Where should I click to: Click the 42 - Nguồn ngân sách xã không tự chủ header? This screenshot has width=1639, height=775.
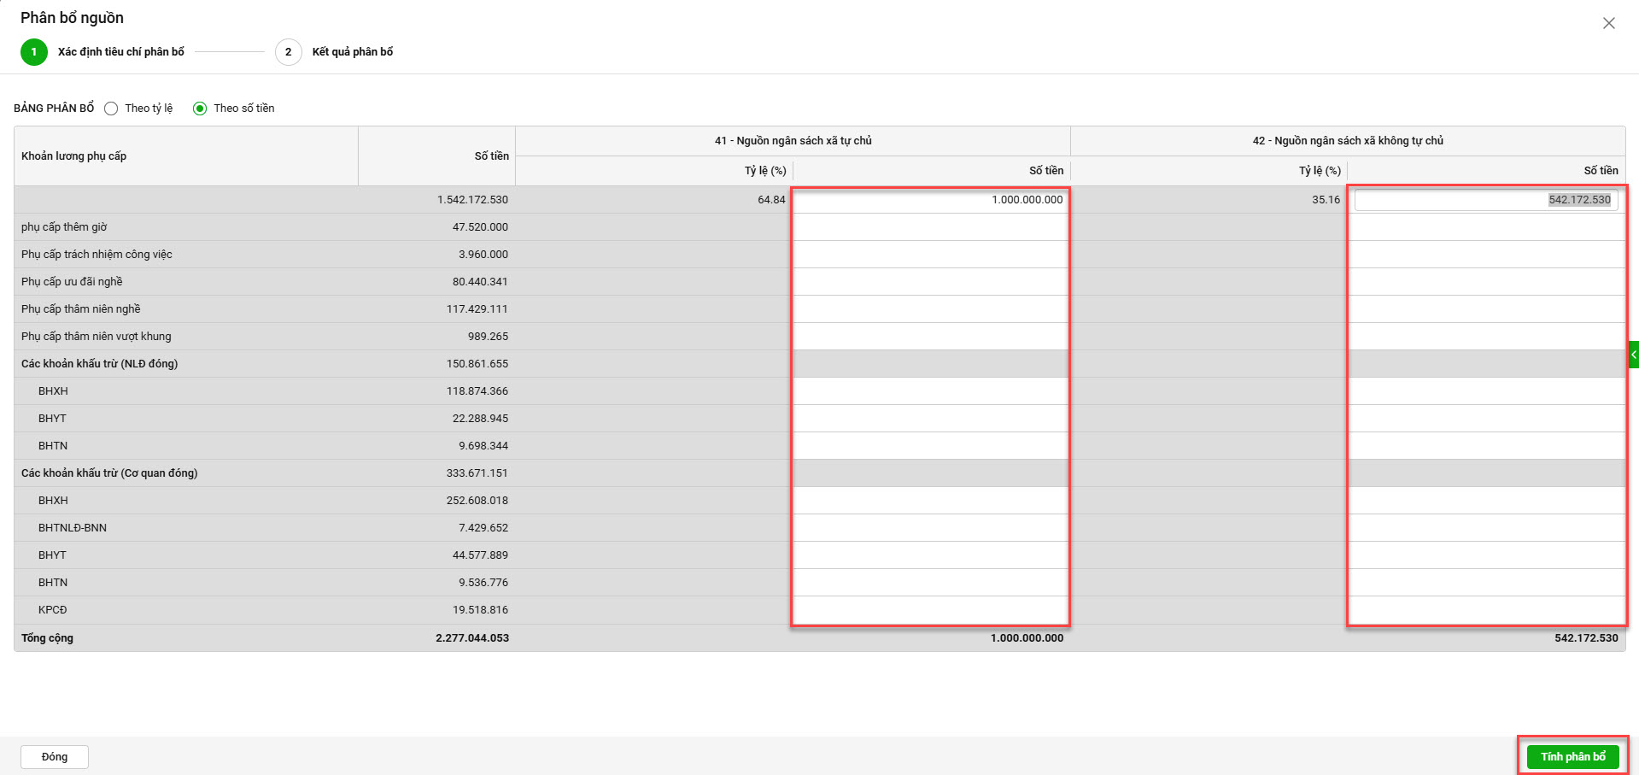1348,141
